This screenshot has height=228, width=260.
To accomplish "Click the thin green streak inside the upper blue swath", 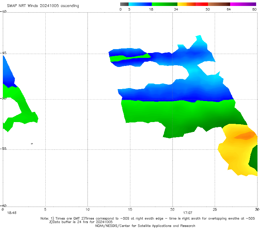I will click(129, 58).
